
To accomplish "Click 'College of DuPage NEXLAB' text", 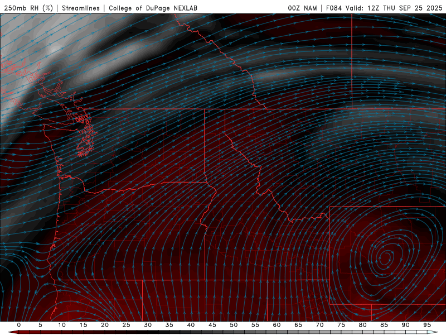I will 153,8.
